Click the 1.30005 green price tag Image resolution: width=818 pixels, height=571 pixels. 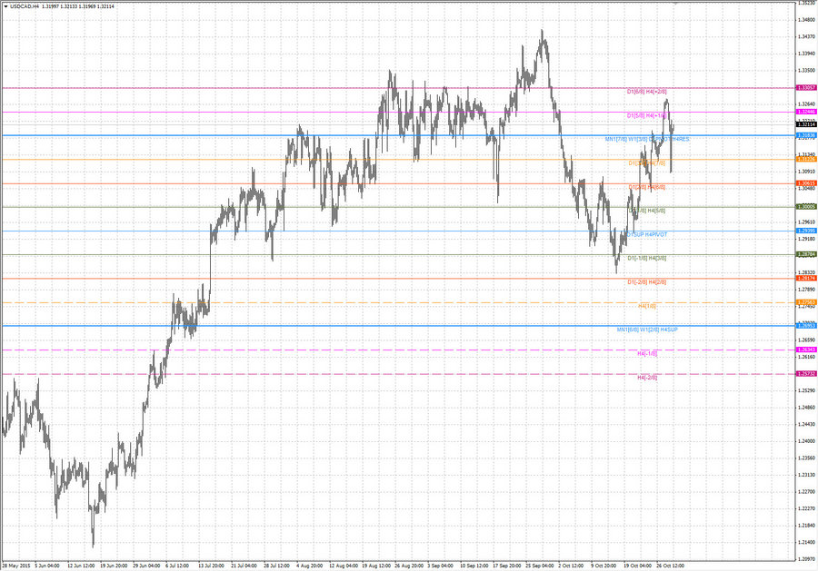tap(806, 207)
